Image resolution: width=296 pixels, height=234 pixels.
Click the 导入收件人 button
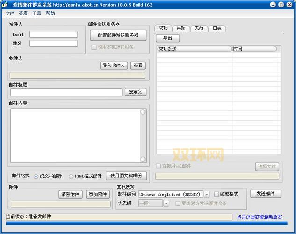[114, 66]
